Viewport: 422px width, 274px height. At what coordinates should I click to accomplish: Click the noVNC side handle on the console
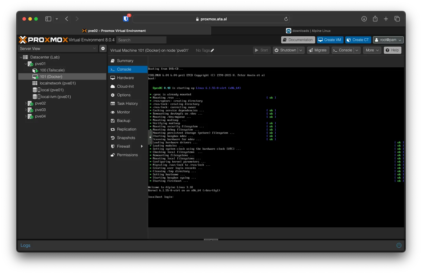coord(150,137)
